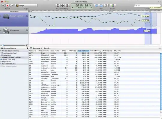Go to next run with right arrow
Viewport: 162px width, 119px height.
(91, 8)
